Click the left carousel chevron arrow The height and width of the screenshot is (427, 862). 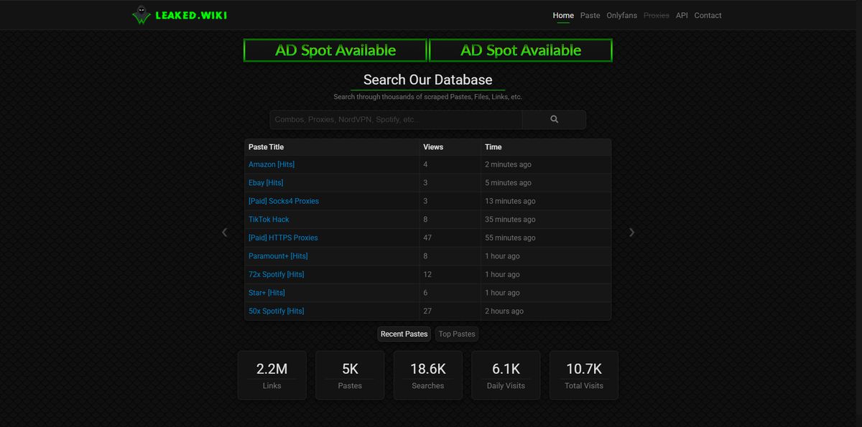224,233
